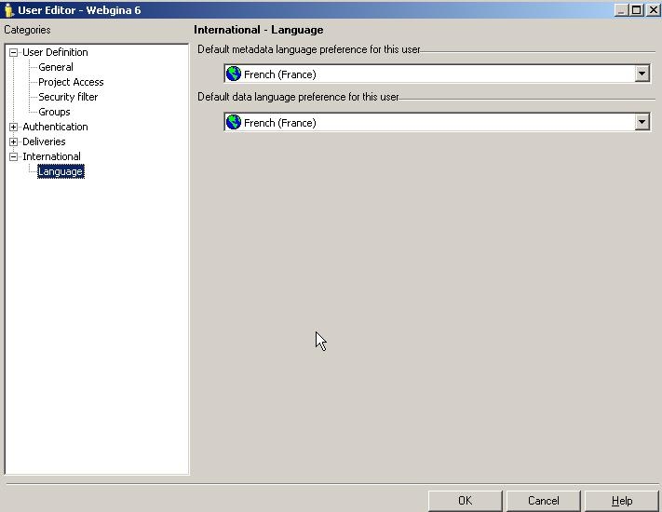Click the default data language label
Image resolution: width=662 pixels, height=512 pixels.
298,97
